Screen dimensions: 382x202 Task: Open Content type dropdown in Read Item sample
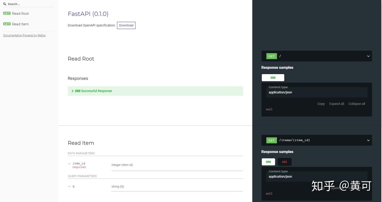(x=317, y=176)
